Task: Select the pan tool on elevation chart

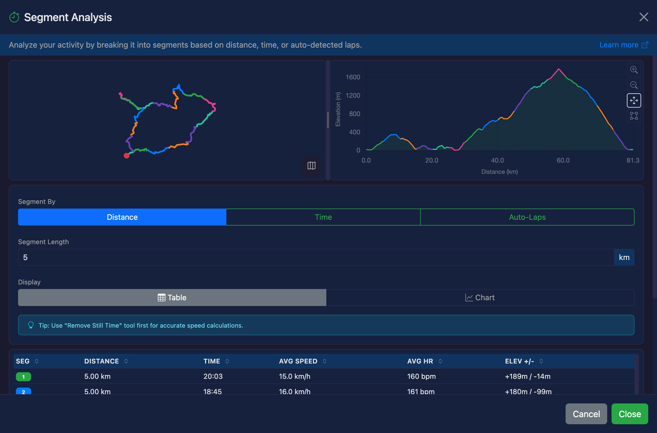Action: [633, 100]
